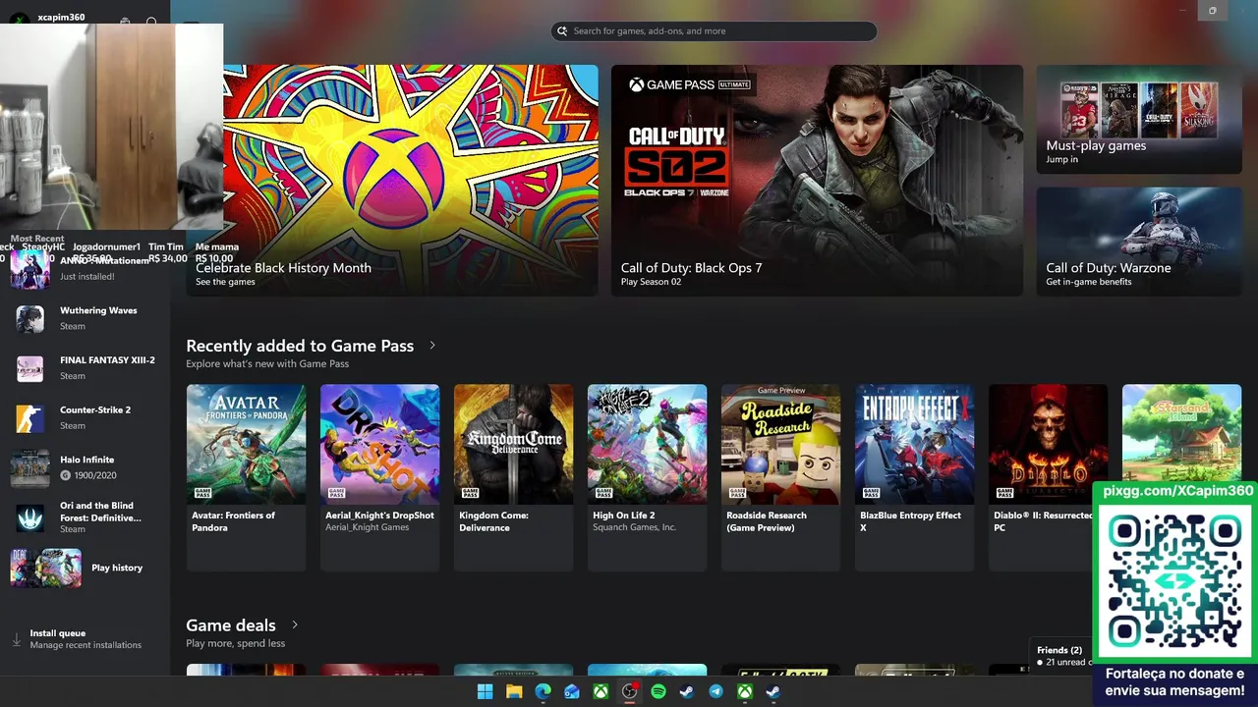
Task: Open the Wuthering Waves sidebar entry
Action: pos(86,318)
